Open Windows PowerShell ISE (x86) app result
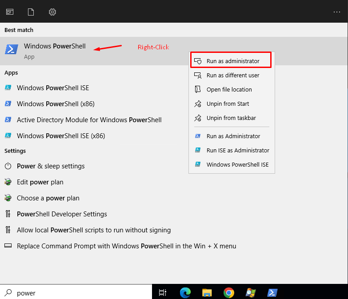This screenshot has height=299, width=348. 61,136
